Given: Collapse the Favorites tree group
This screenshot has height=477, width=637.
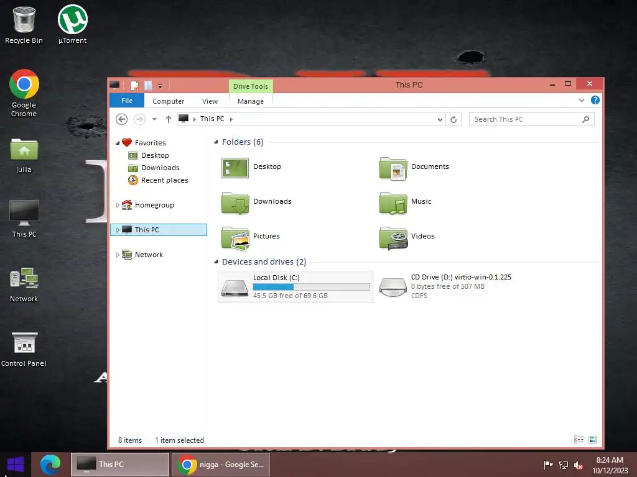Looking at the screenshot, I should click(x=118, y=143).
